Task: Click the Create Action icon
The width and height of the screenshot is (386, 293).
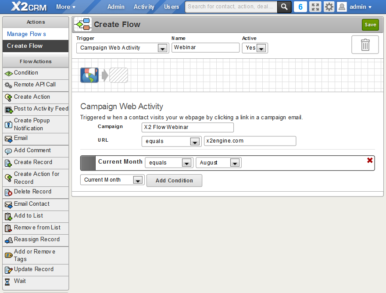Action: (x=8, y=98)
